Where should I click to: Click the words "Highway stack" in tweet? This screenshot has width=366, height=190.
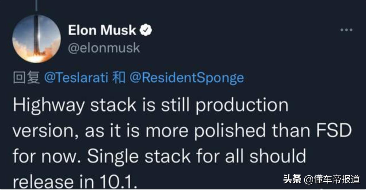(x=75, y=106)
